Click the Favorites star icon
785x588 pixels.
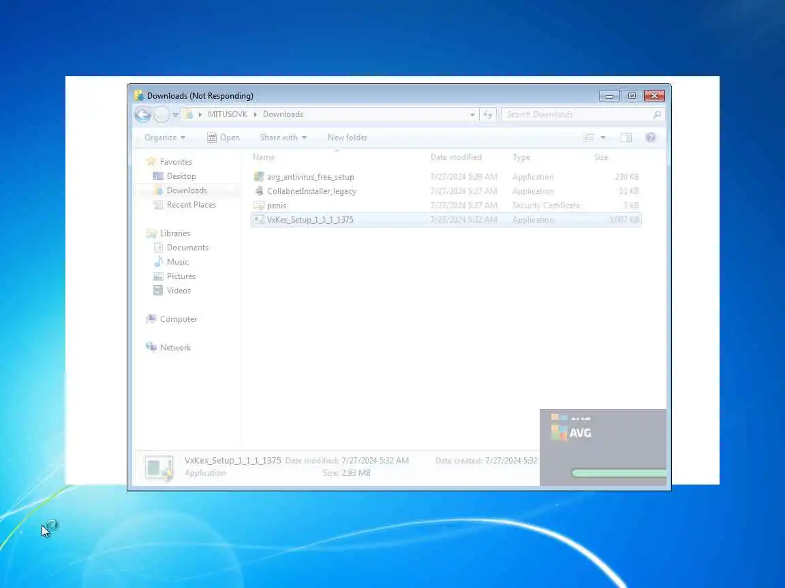[x=151, y=161]
